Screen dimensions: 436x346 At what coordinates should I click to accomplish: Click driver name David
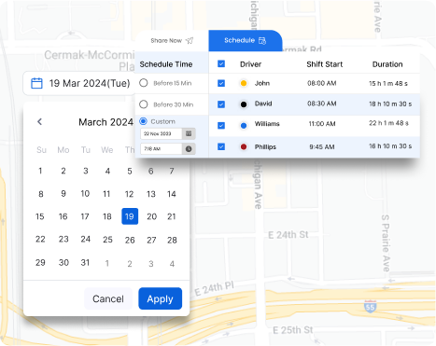tap(263, 104)
